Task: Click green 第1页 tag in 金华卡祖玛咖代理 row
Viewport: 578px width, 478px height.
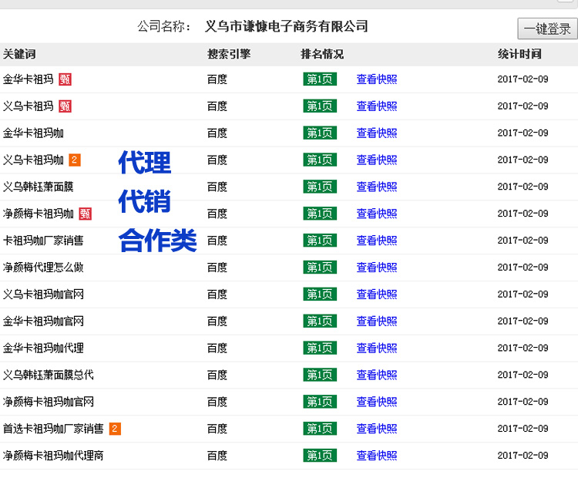Action: click(x=320, y=348)
